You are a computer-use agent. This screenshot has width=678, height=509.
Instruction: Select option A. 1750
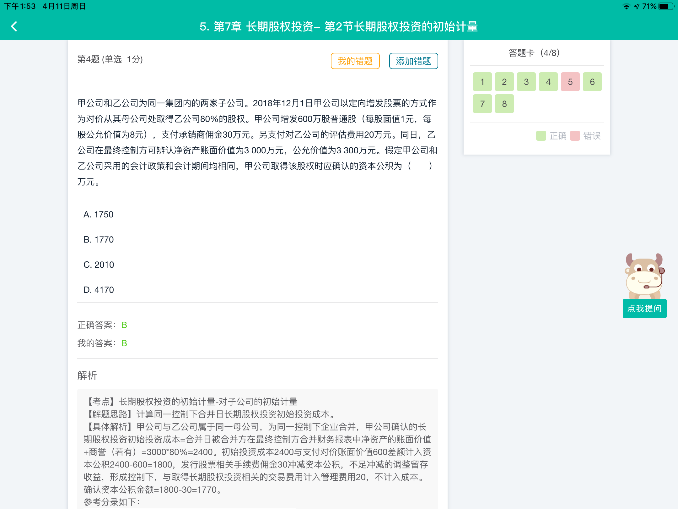click(98, 214)
